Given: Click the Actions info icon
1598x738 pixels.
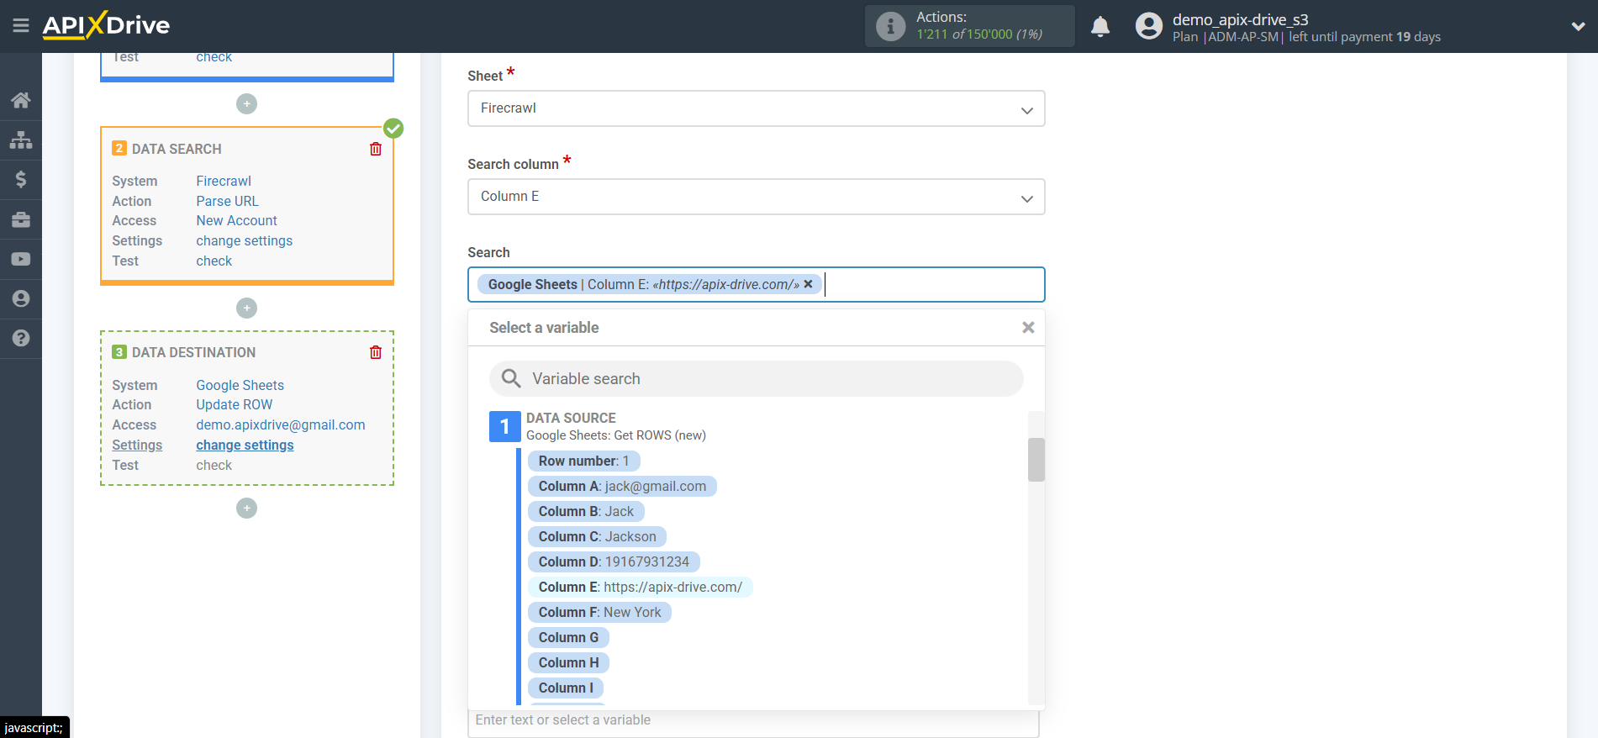Looking at the screenshot, I should (890, 26).
